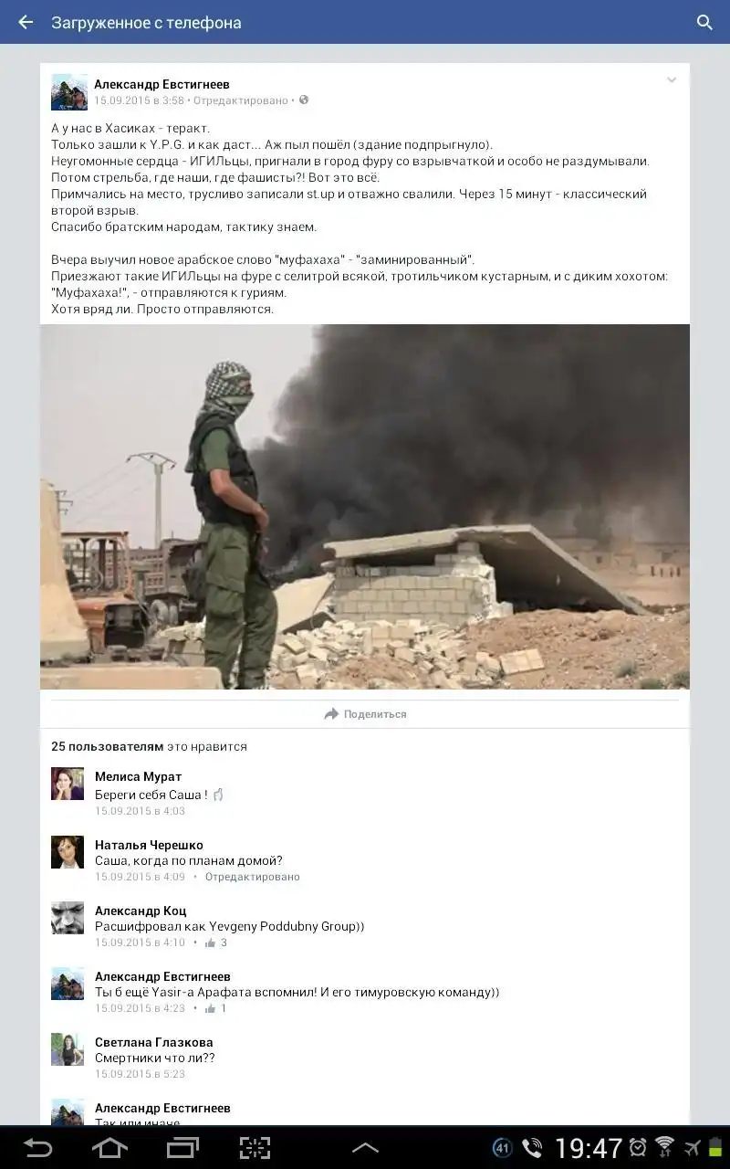Screen dimensions: 730x1169
Task: Open recent apps button
Action: [182, 1147]
